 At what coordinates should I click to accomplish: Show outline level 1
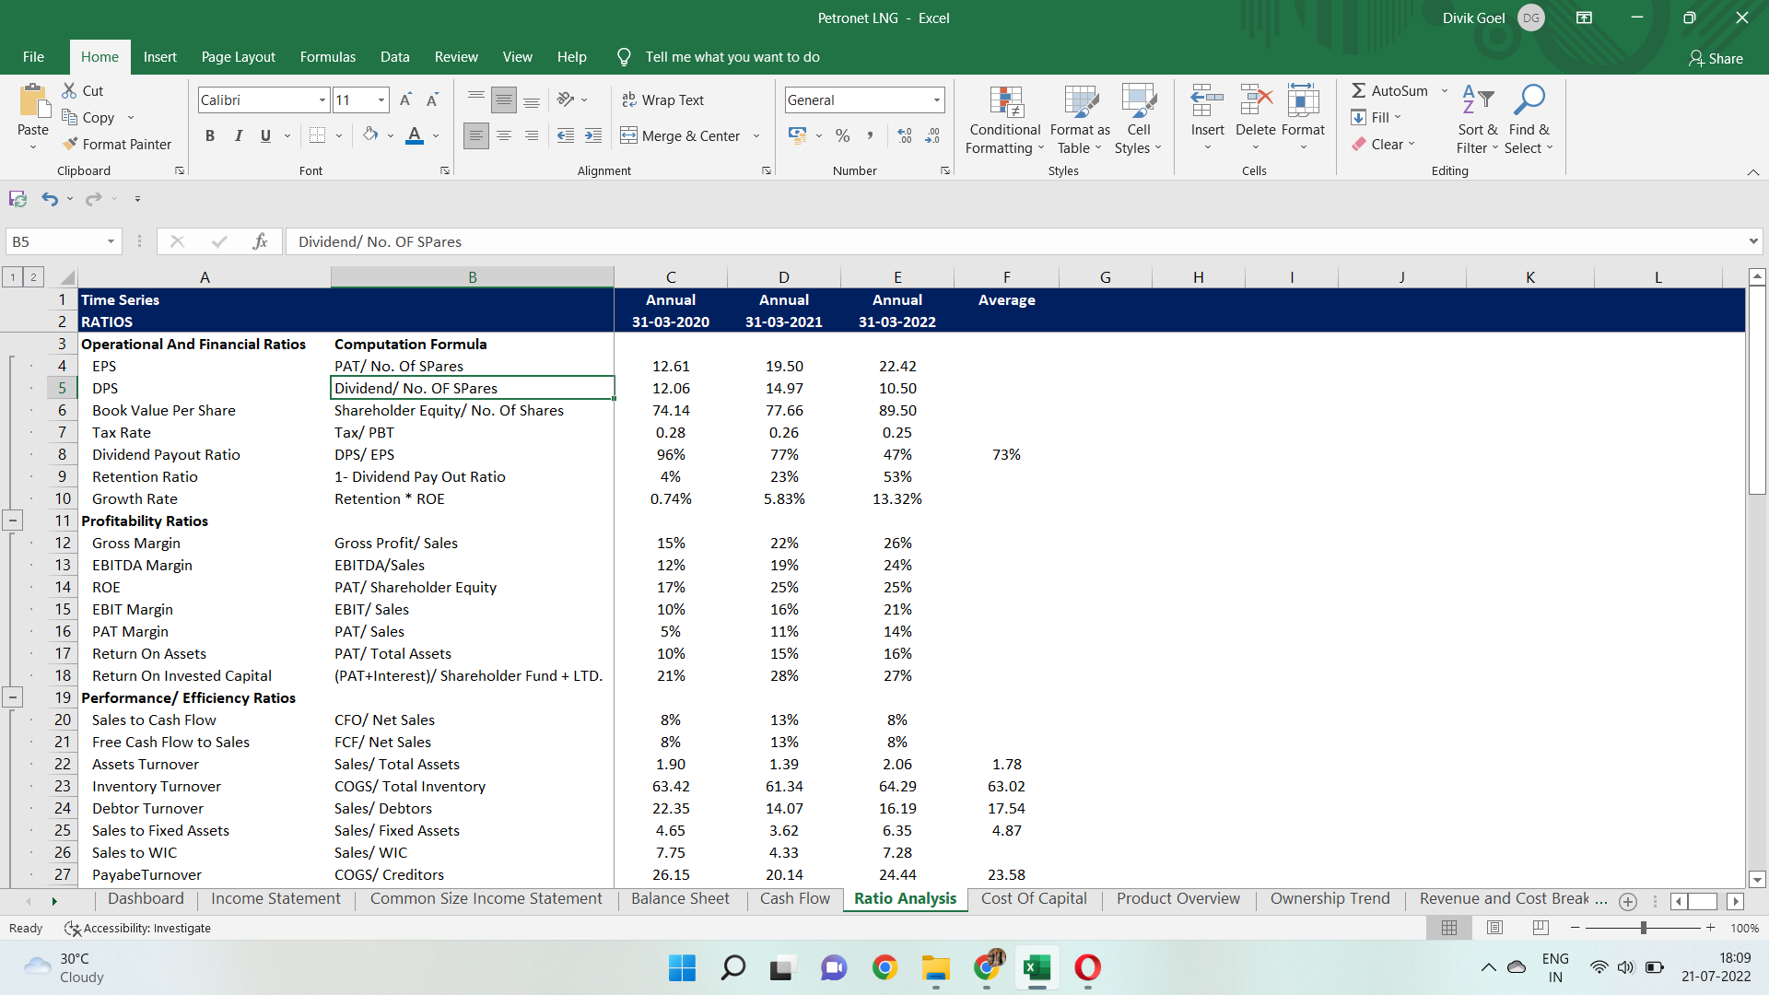(x=13, y=277)
